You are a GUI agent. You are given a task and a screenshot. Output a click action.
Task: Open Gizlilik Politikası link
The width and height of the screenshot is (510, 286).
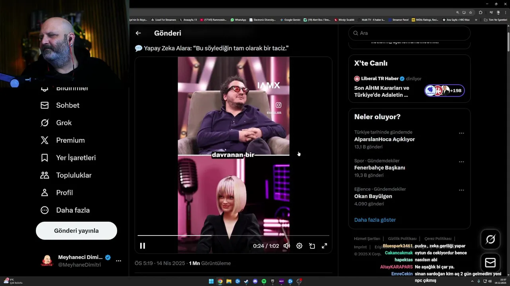pyautogui.click(x=402, y=239)
